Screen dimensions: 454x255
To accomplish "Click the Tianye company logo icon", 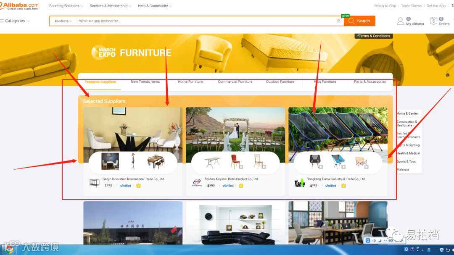I will 299,183.
